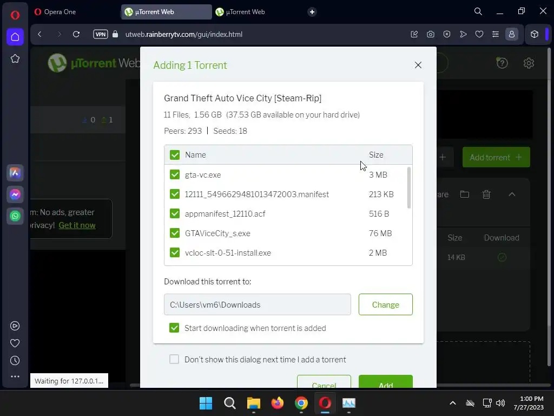554x416 pixels.
Task: Open a new browser tab
Action: point(312,12)
